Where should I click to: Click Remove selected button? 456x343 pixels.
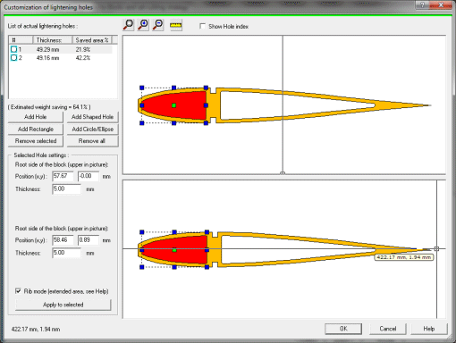(36, 141)
